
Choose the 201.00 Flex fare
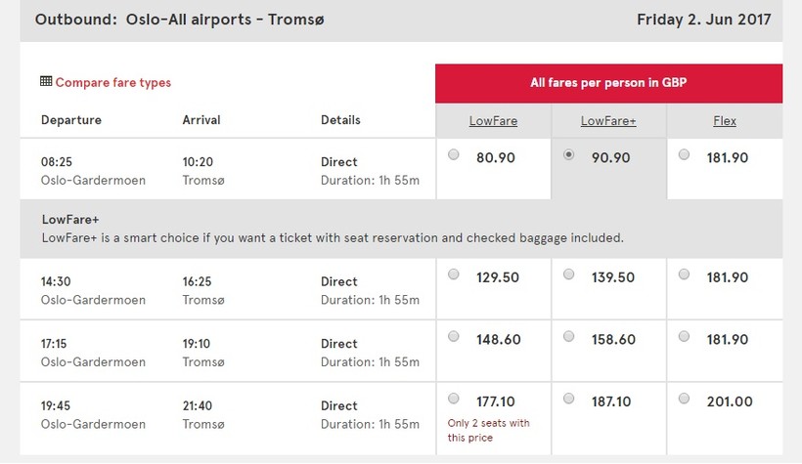[684, 399]
